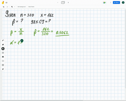Click Clear frame
This screenshot has width=126, height=101.
click(x=31, y=7)
